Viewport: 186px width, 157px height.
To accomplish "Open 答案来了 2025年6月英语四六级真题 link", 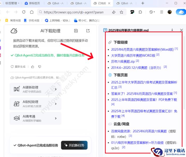I will pos(142,94).
